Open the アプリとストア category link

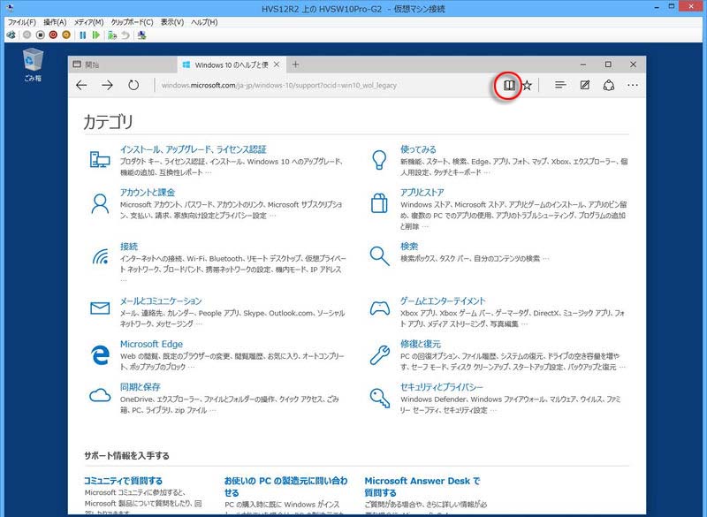tap(422, 192)
